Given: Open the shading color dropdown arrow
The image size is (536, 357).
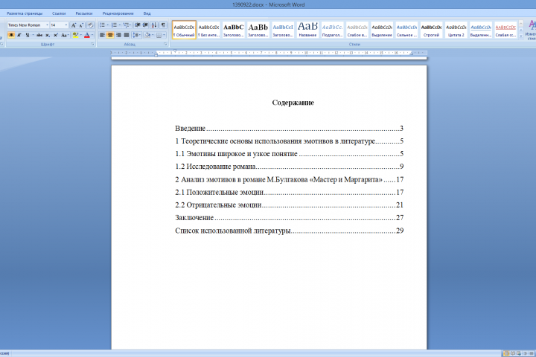Looking at the screenshot, I should pos(153,35).
